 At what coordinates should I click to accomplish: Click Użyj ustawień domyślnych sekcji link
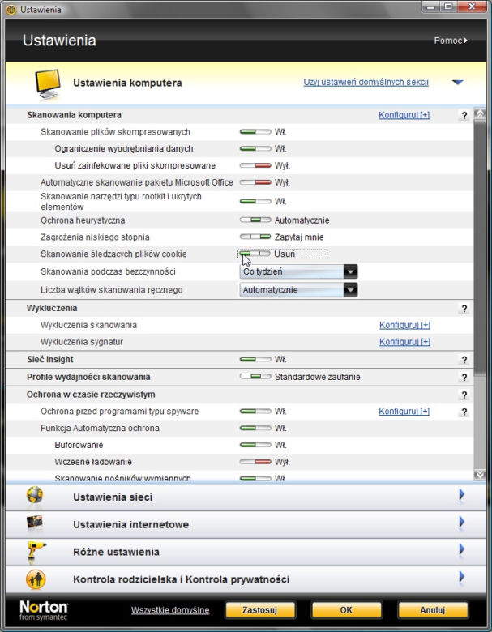366,82
